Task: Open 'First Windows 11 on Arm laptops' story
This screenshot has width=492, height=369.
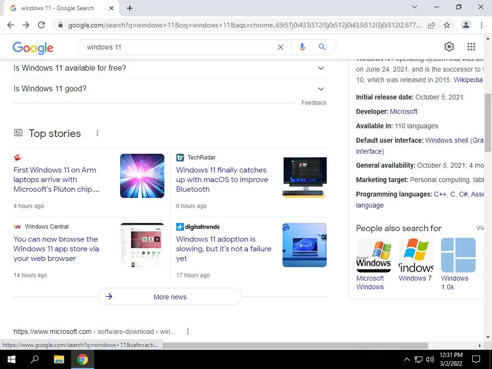Action: coord(57,180)
